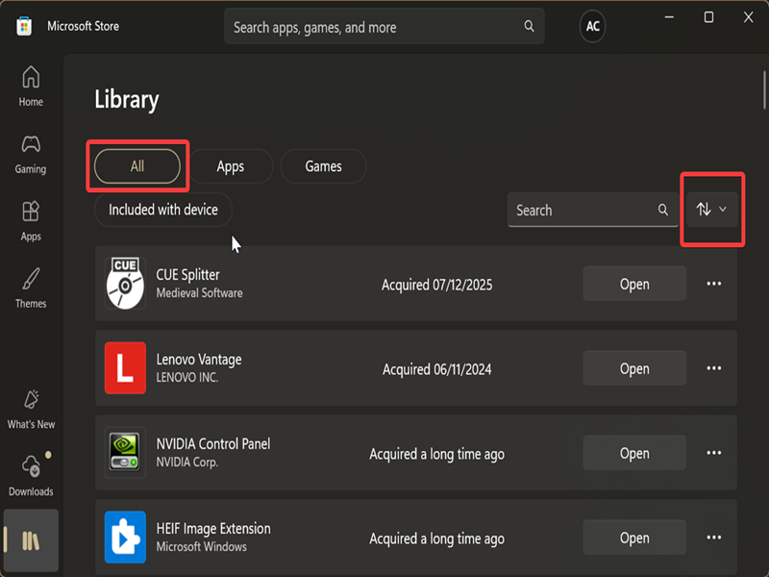769x577 pixels.
Task: Open the AC profile account avatar
Action: [x=593, y=27]
